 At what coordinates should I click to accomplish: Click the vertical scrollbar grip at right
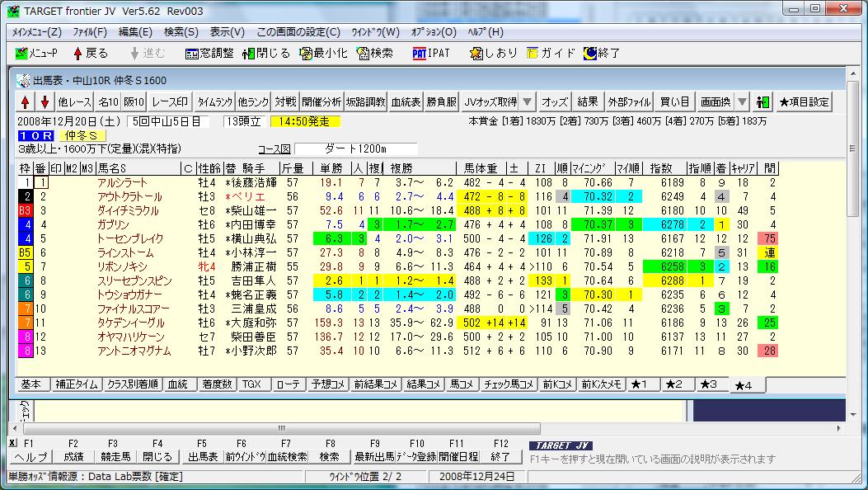pos(852,148)
